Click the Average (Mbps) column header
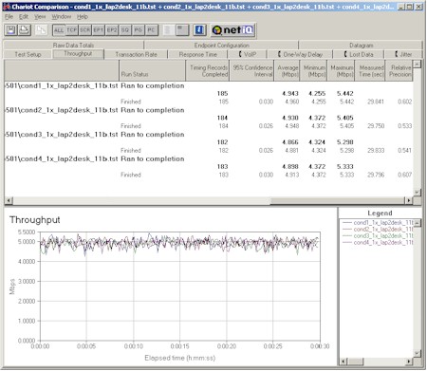The image size is (427, 371). tap(287, 70)
